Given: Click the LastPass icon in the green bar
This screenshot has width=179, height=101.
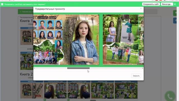Looking at the screenshot, I should coord(2,4).
